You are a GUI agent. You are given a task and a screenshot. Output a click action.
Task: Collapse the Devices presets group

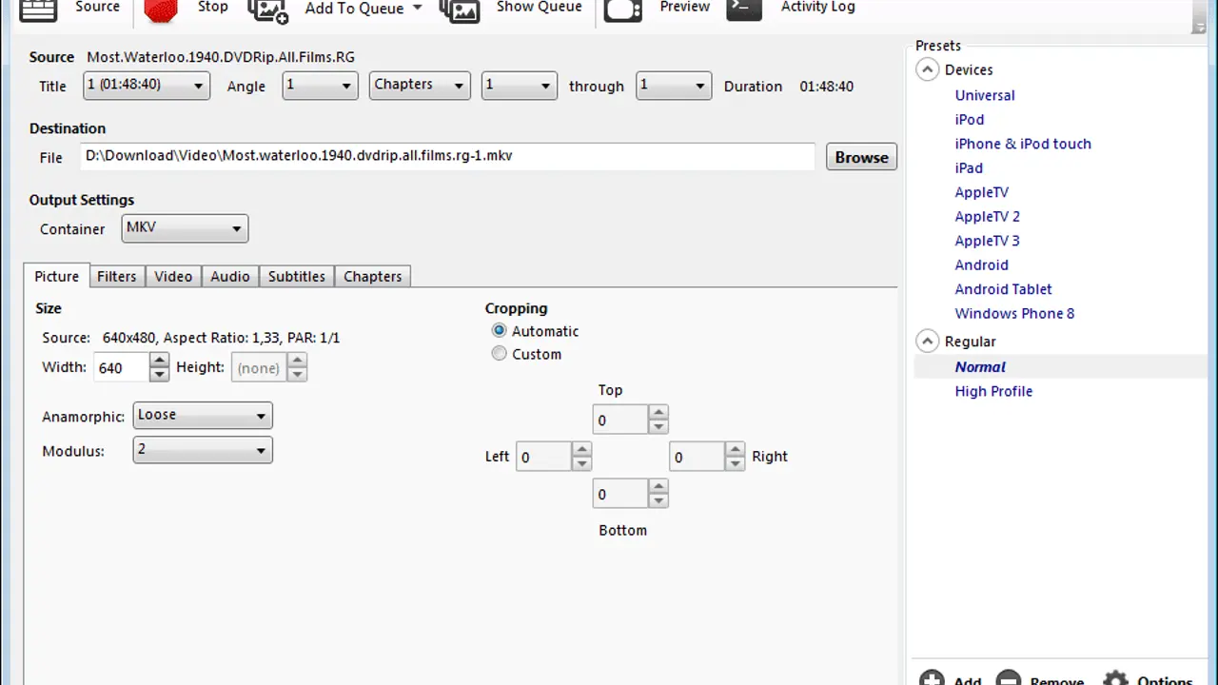(x=927, y=70)
